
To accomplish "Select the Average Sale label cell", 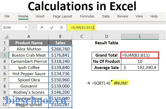I will [106, 67].
